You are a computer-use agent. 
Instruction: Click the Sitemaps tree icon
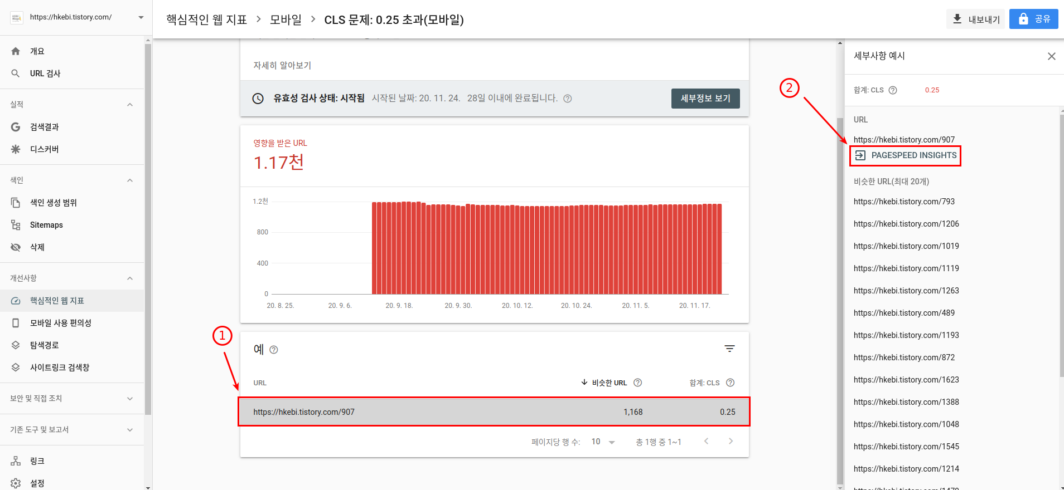point(16,225)
